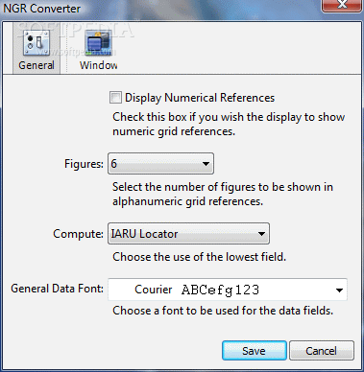Open the Compute dropdown set to IARU Locator
364x372 pixels.
tap(188, 234)
